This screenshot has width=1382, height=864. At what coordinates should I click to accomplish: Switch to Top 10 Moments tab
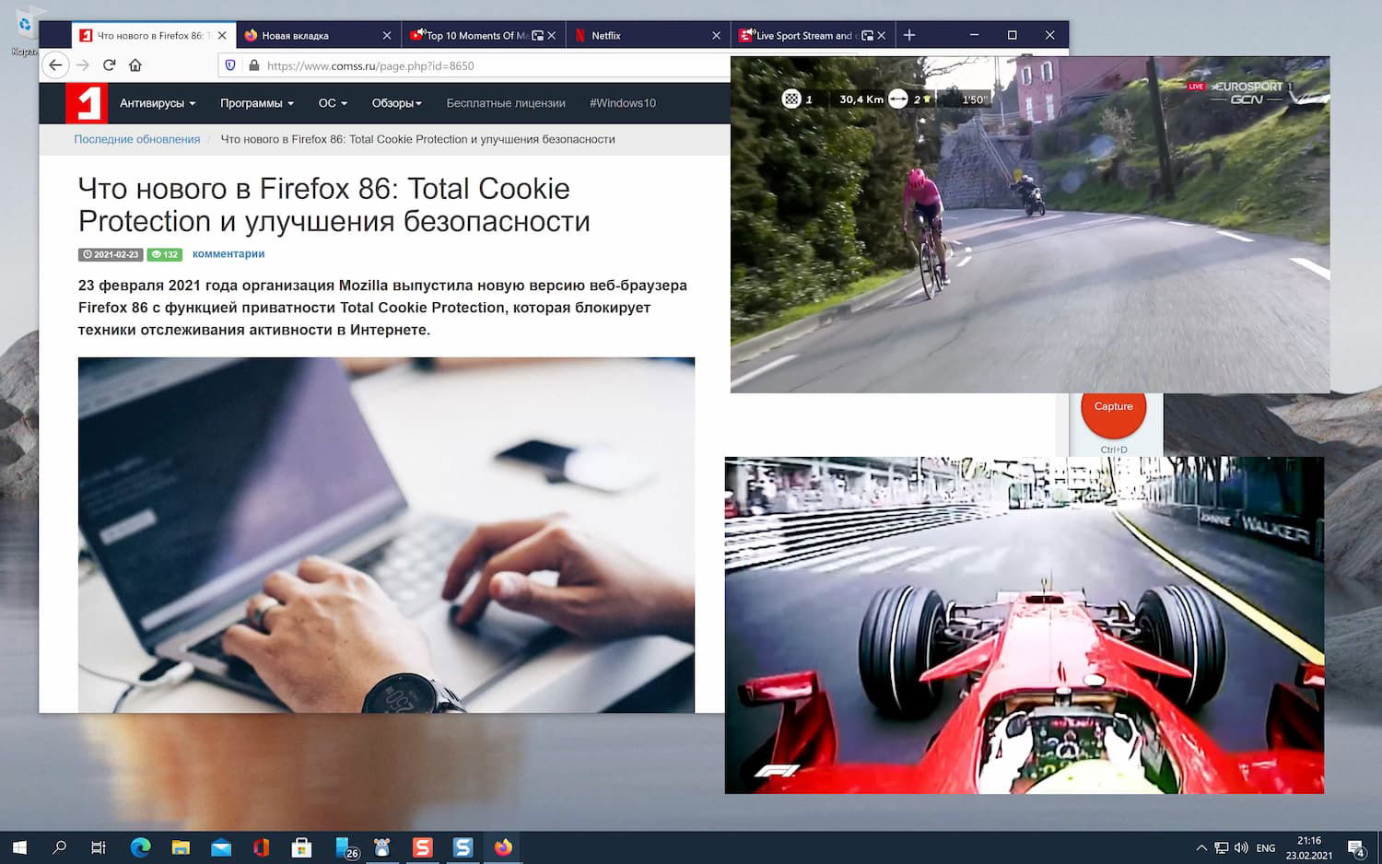[476, 36]
